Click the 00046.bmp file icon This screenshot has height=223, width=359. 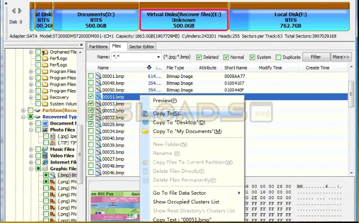tap(98, 172)
